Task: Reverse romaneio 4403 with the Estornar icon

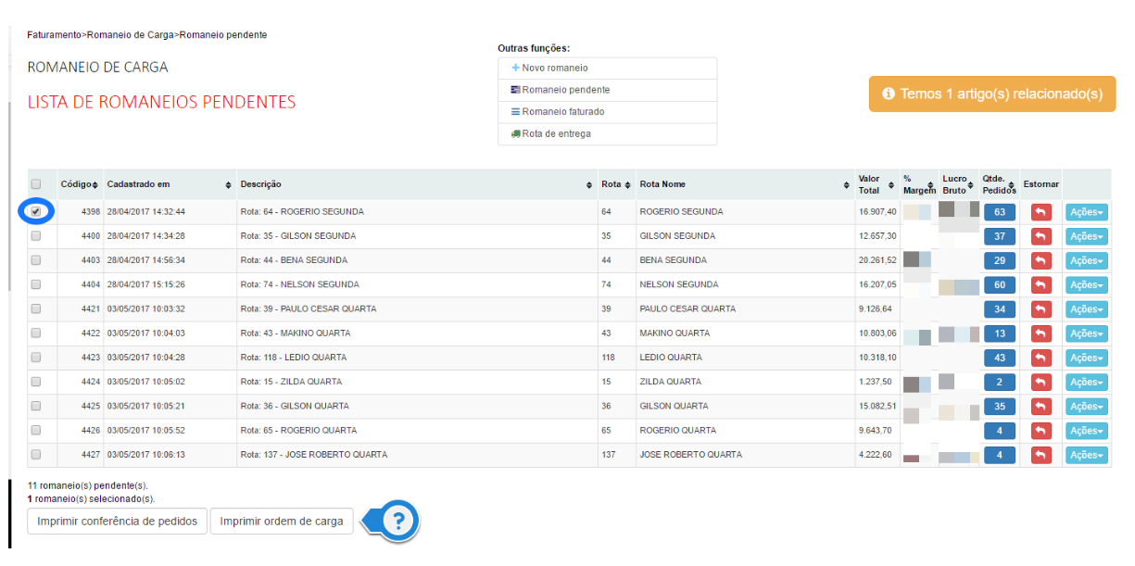Action: (1040, 261)
